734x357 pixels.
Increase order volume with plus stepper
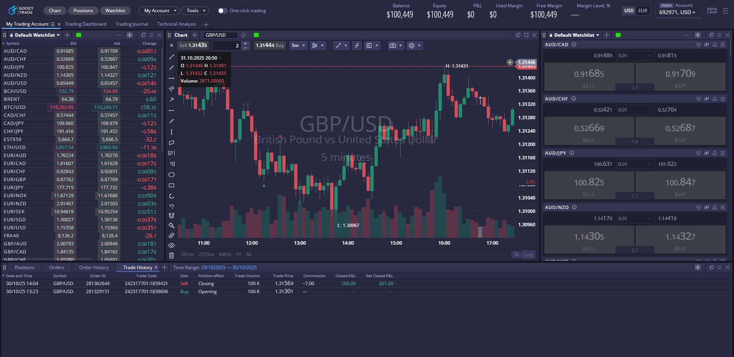(x=245, y=43)
